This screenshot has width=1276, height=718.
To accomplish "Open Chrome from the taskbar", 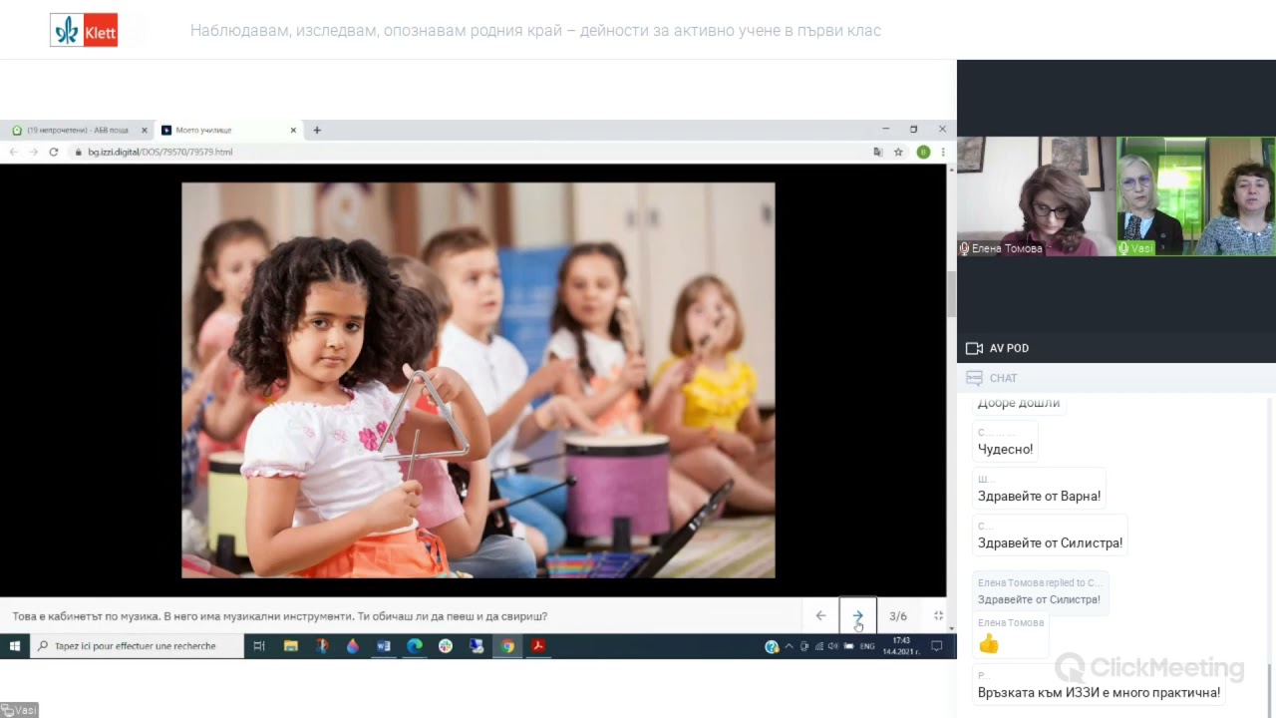I will pyautogui.click(x=507, y=646).
